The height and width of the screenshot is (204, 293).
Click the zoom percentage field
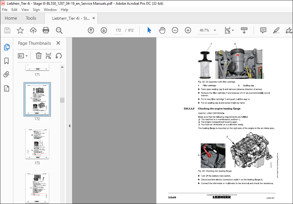pos(204,30)
